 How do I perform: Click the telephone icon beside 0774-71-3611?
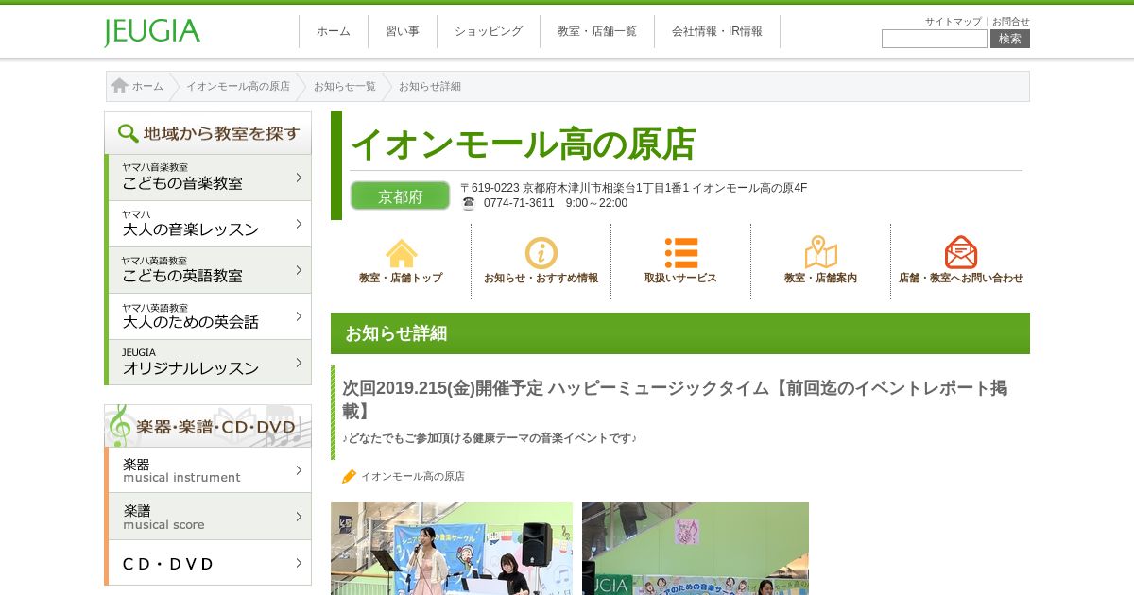point(468,203)
